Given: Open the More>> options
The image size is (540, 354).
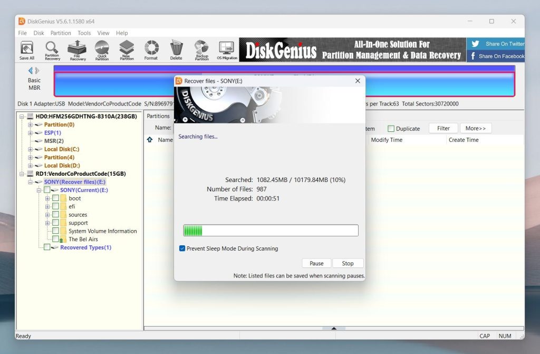Looking at the screenshot, I should click(x=476, y=128).
